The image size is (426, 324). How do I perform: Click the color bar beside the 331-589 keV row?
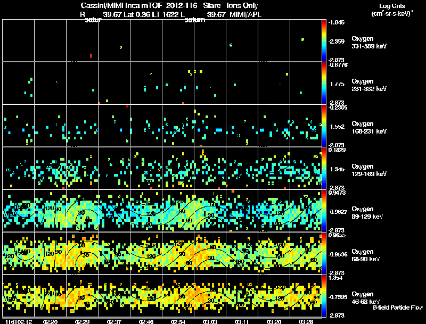324,40
